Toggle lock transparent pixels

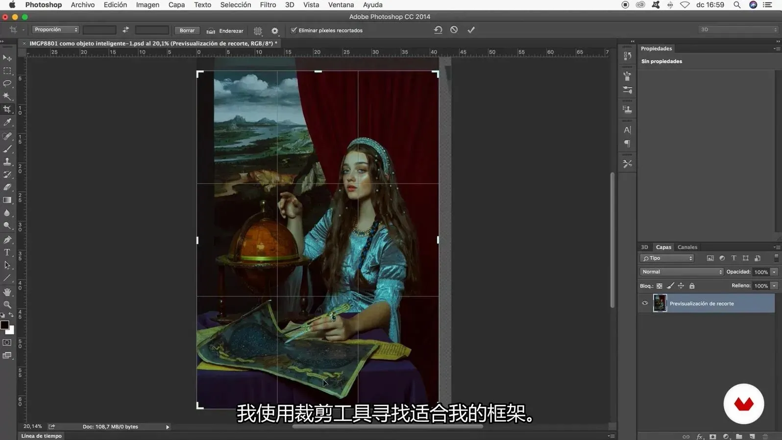(660, 286)
